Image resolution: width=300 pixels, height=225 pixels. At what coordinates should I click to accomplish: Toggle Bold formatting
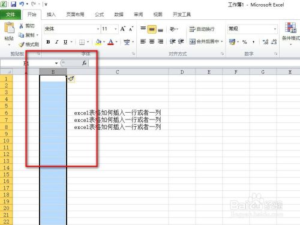[48, 42]
